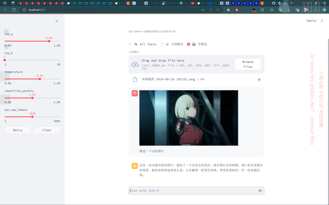Select the 多模态 mode radio button
Image resolution: width=329 pixels, height=205 pixels.
(188, 44)
